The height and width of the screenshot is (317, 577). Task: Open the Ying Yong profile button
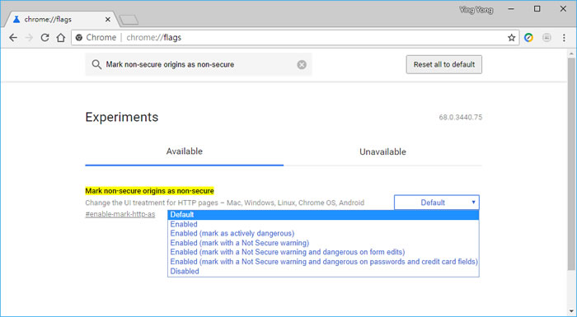(x=476, y=10)
